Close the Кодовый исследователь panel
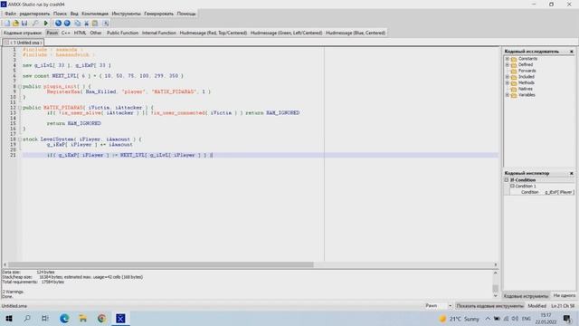This screenshot has height=326, width=579. point(572,52)
